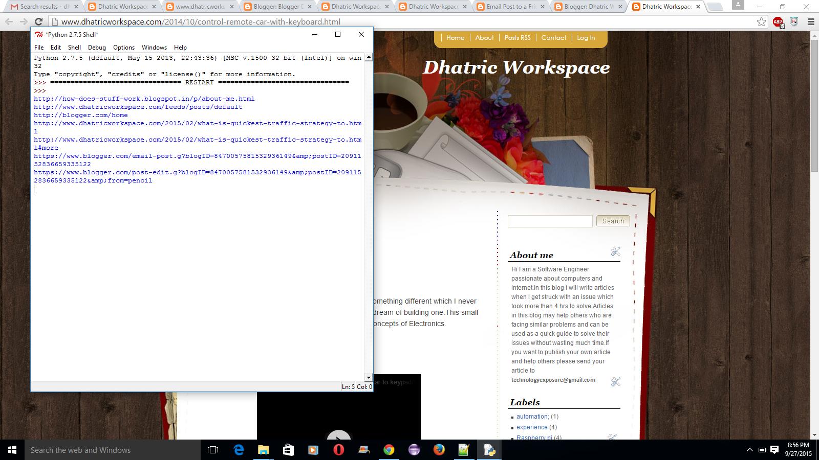Click the browser page vertical scrollbar thumb

tap(814, 105)
